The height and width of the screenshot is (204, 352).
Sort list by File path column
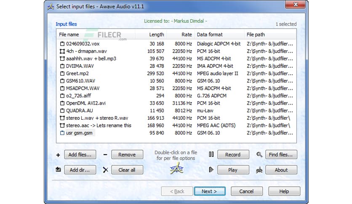[x=270, y=35]
